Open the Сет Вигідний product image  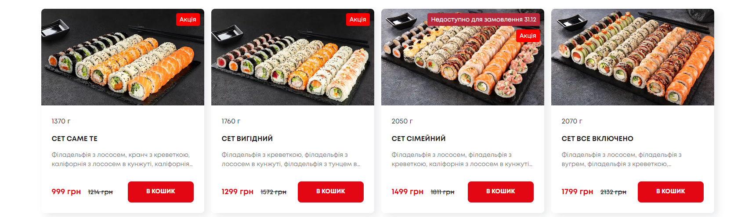click(293, 57)
